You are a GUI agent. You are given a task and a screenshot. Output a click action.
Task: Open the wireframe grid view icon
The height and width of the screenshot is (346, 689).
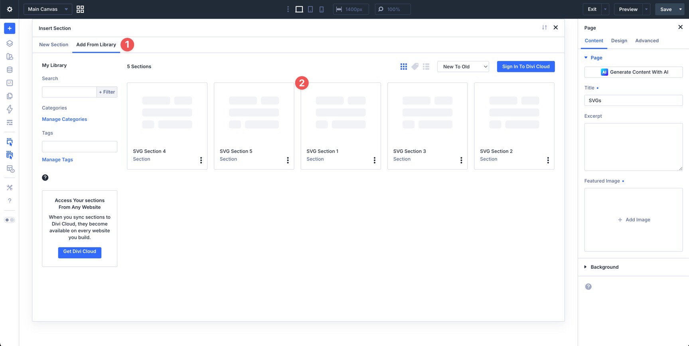click(80, 9)
